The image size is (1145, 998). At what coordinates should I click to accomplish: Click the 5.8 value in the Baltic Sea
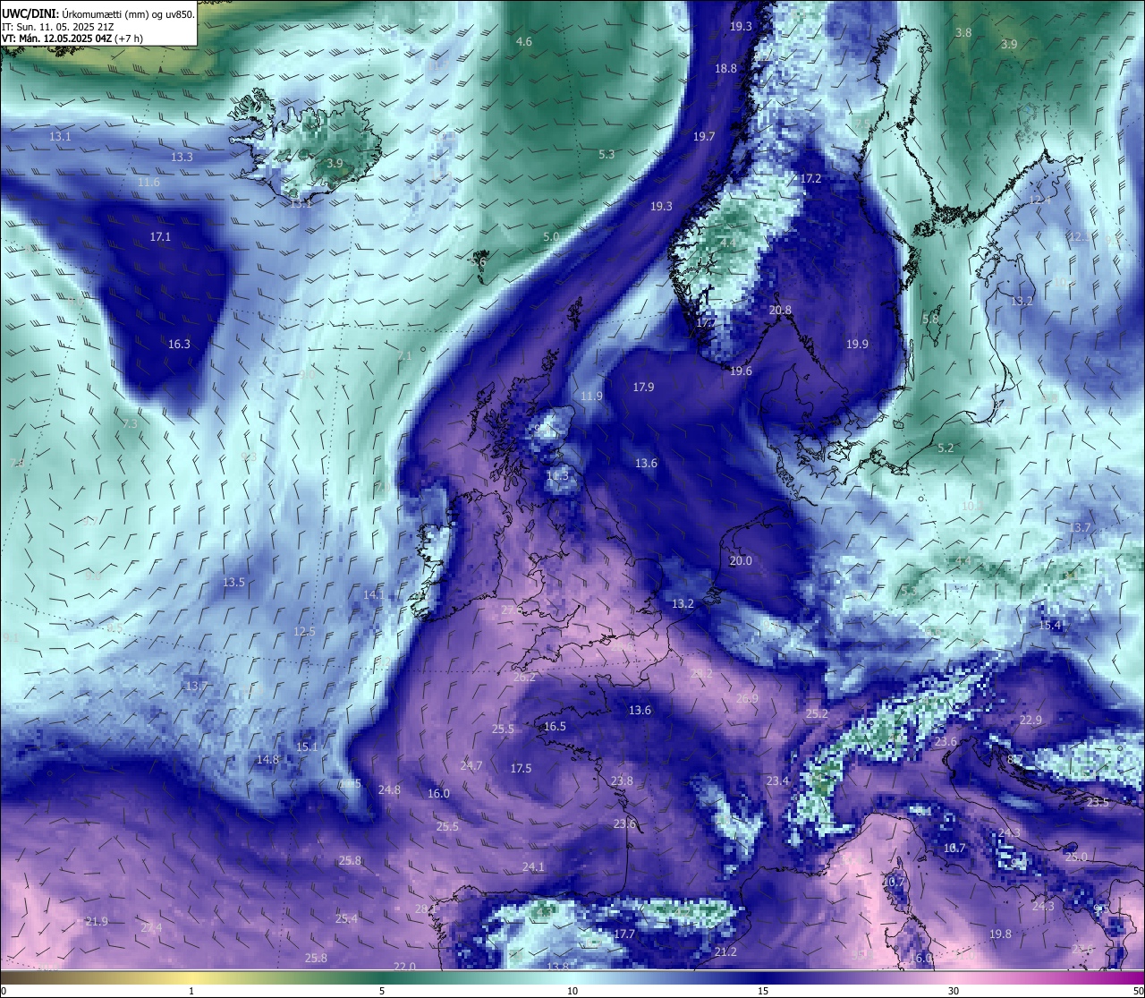[x=930, y=319]
